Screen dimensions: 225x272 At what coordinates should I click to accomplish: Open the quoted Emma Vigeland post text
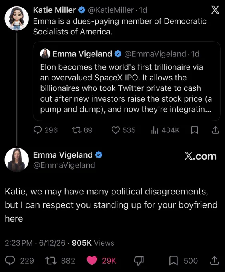tap(126, 88)
